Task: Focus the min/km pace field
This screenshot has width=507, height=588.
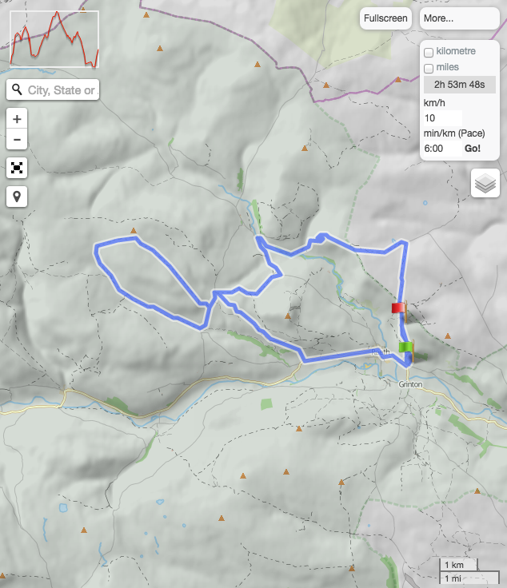Action: point(443,149)
